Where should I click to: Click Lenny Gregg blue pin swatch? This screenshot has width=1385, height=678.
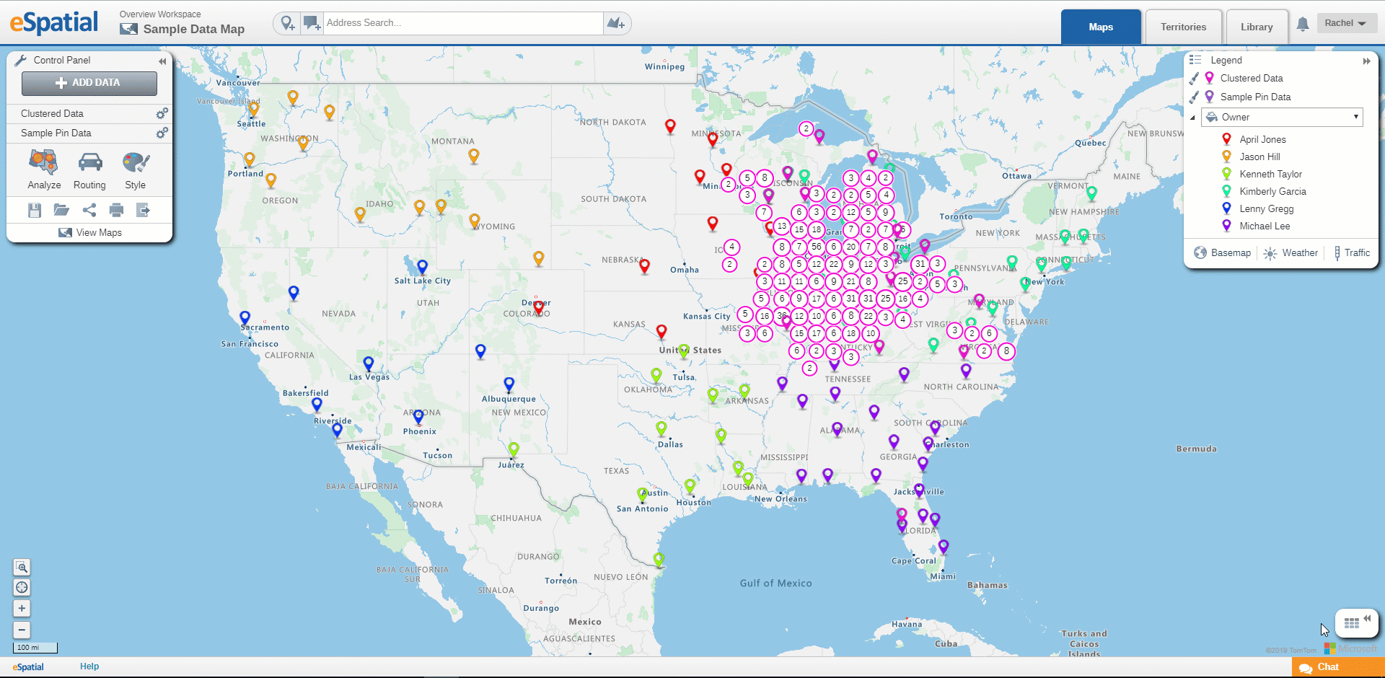[1226, 208]
